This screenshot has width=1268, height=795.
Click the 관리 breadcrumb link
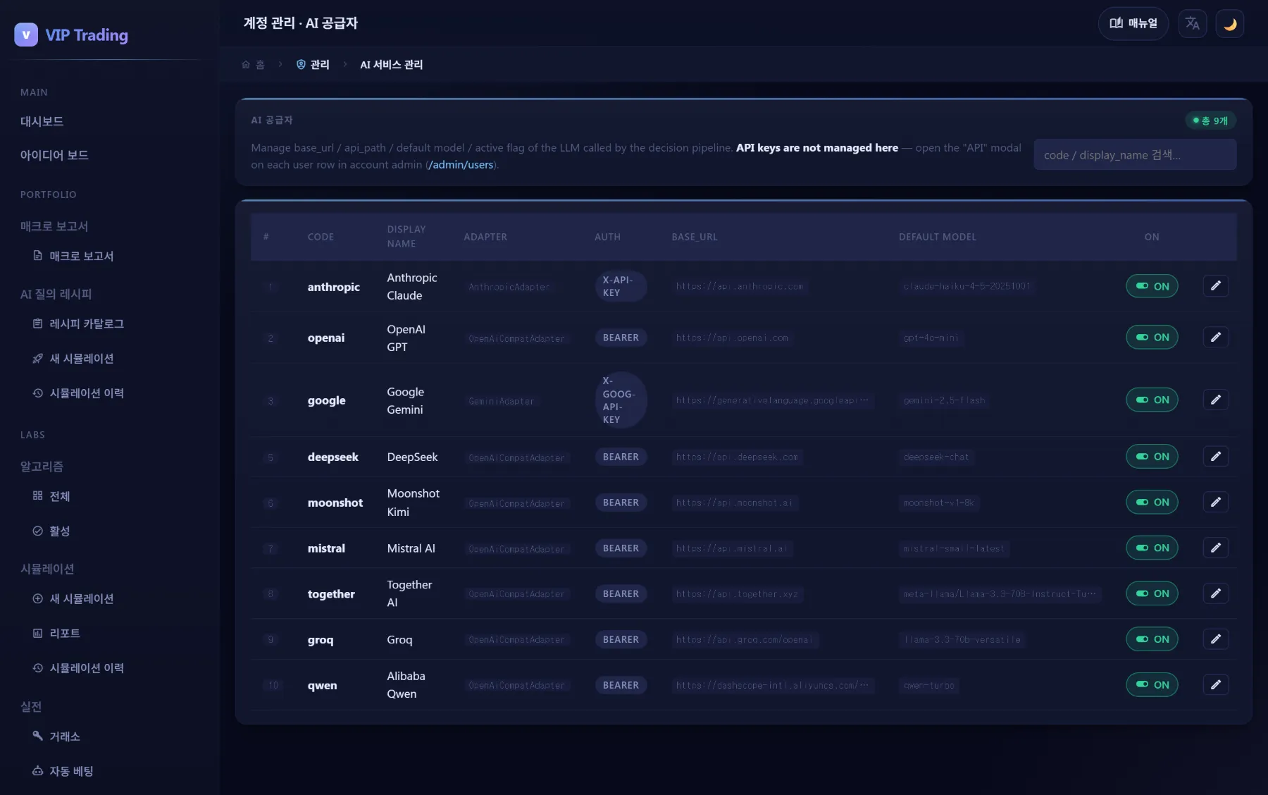(x=313, y=65)
